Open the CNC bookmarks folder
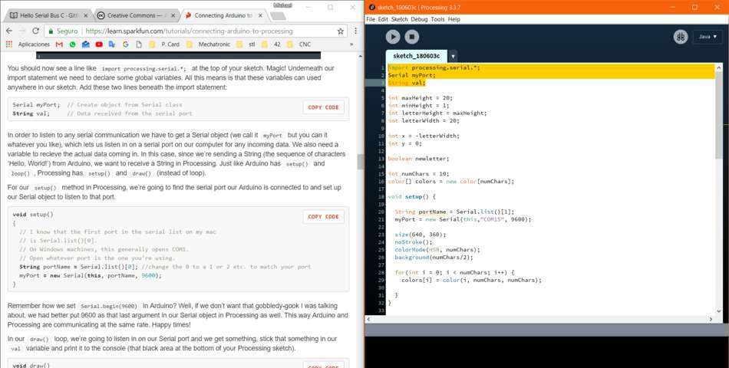Viewport: 729px width, 368px height. click(x=299, y=44)
